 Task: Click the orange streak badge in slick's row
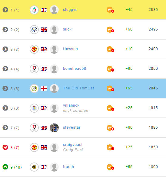[110, 30]
